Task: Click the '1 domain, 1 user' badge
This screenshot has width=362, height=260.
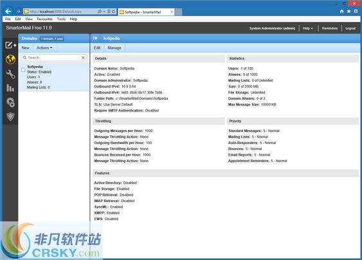Action: point(52,39)
